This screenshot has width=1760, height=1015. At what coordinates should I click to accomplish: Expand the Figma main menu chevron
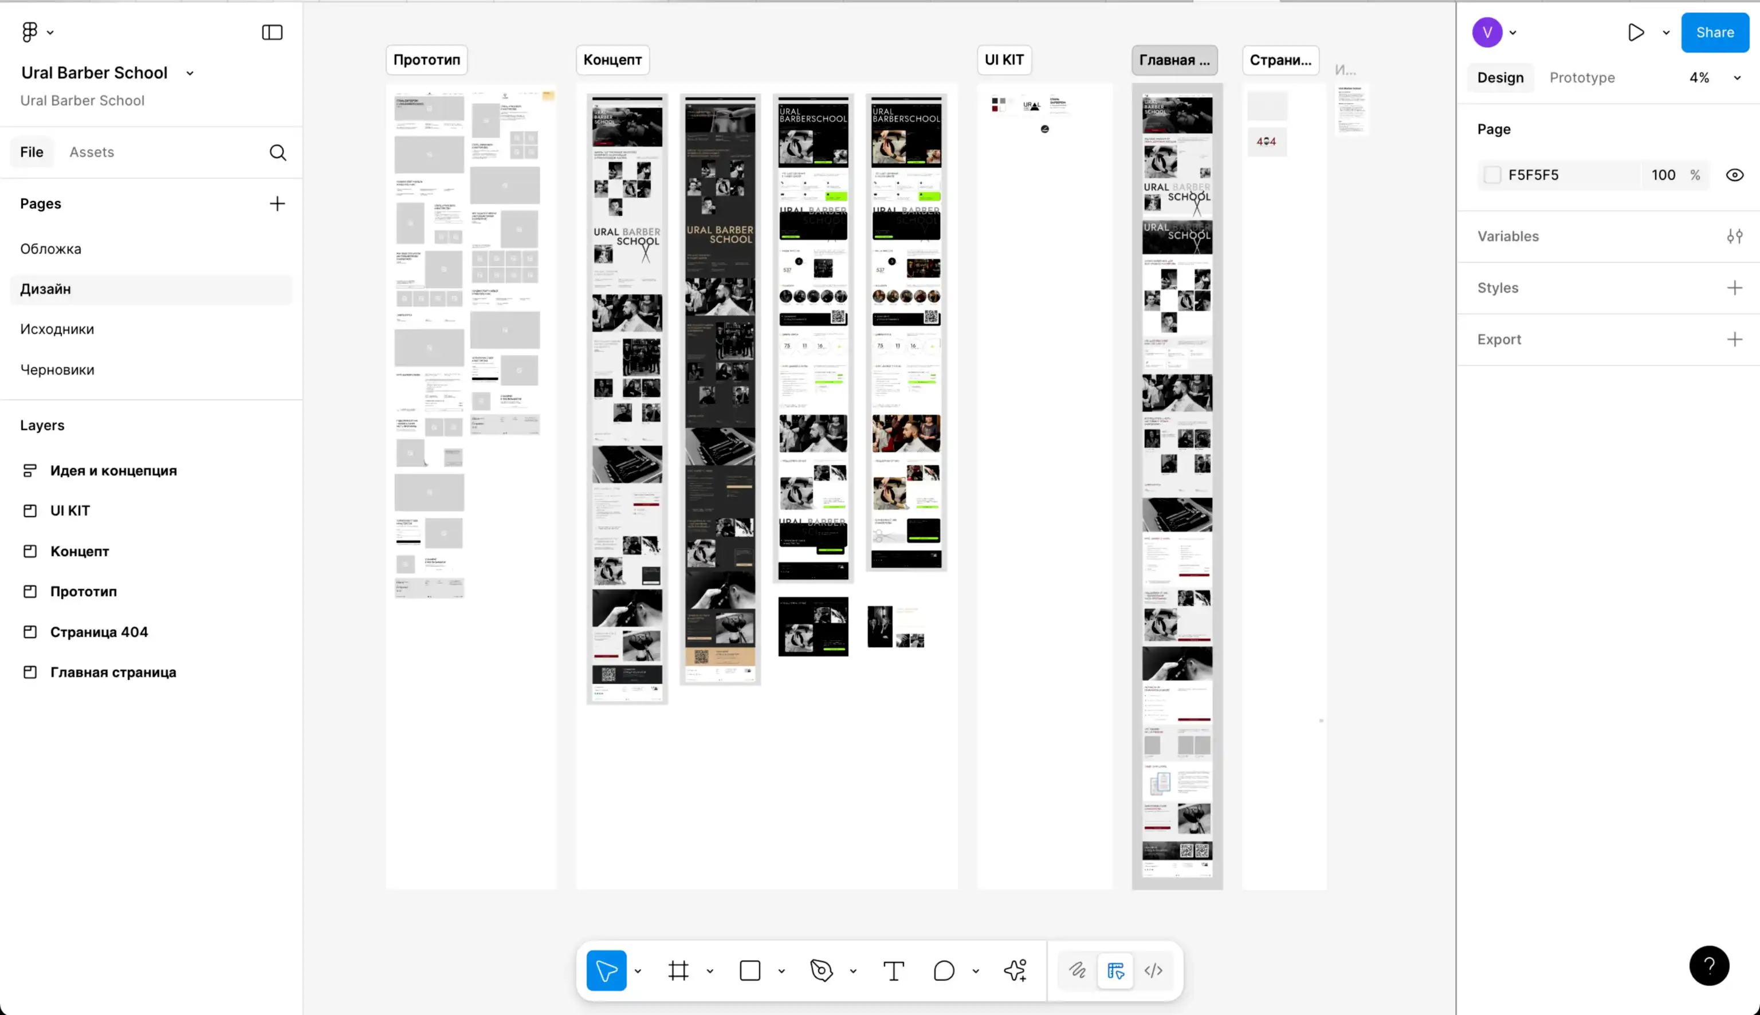pyautogui.click(x=50, y=32)
